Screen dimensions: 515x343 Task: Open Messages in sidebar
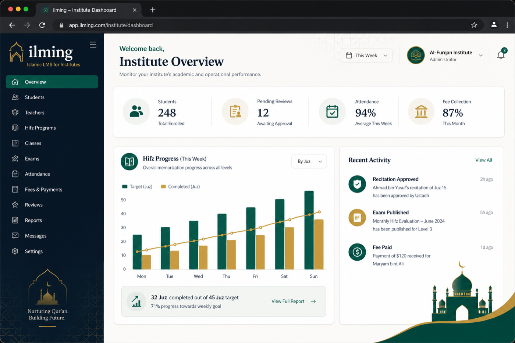point(52,236)
